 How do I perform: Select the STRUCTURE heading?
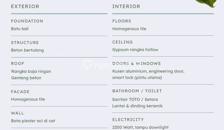click(25, 43)
